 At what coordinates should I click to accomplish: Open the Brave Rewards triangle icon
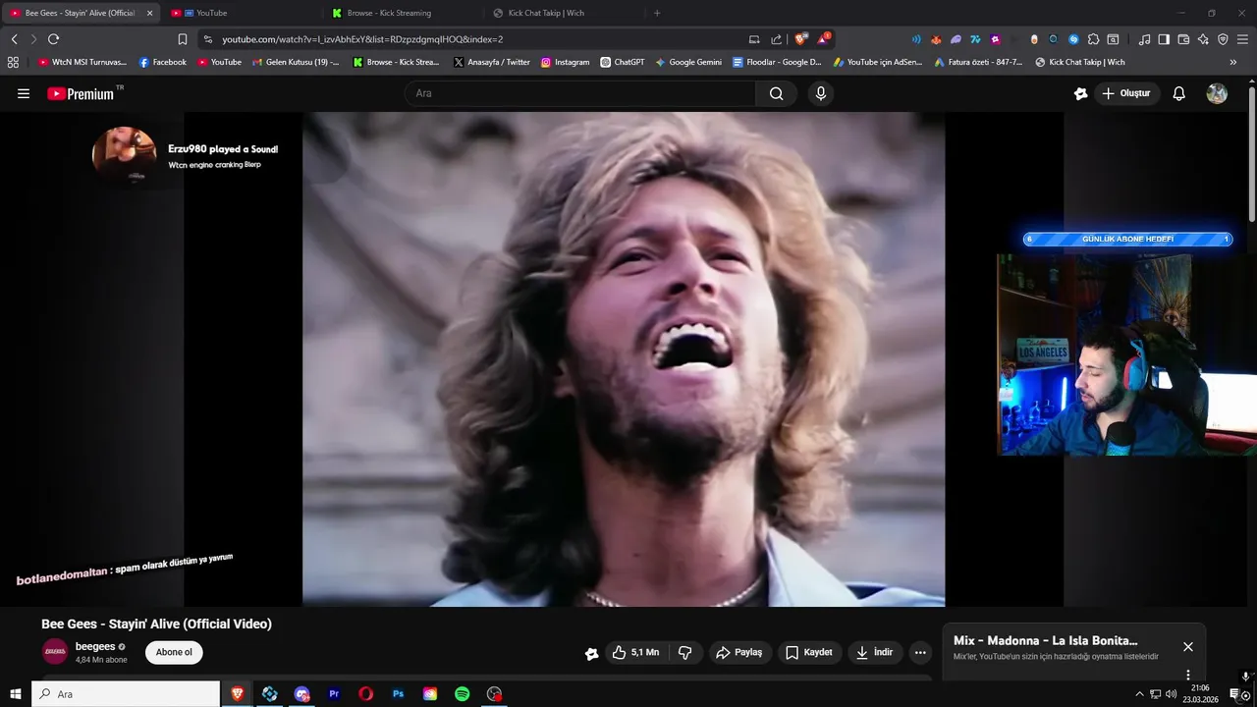[x=823, y=39]
